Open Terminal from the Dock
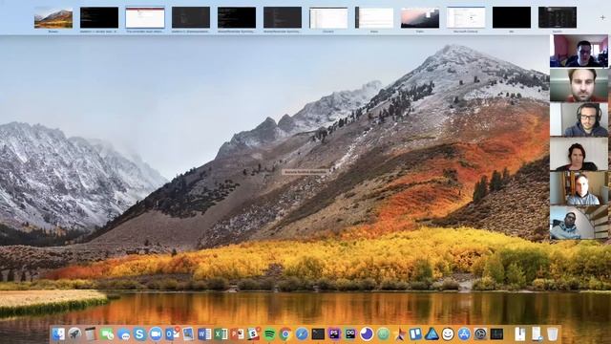This screenshot has height=344, width=611. click(x=318, y=334)
